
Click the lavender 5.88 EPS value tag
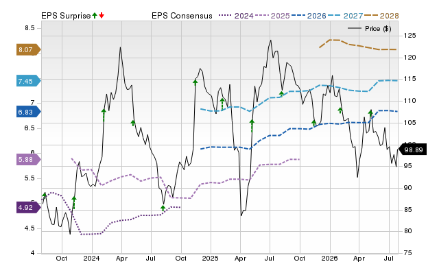pyautogui.click(x=29, y=160)
